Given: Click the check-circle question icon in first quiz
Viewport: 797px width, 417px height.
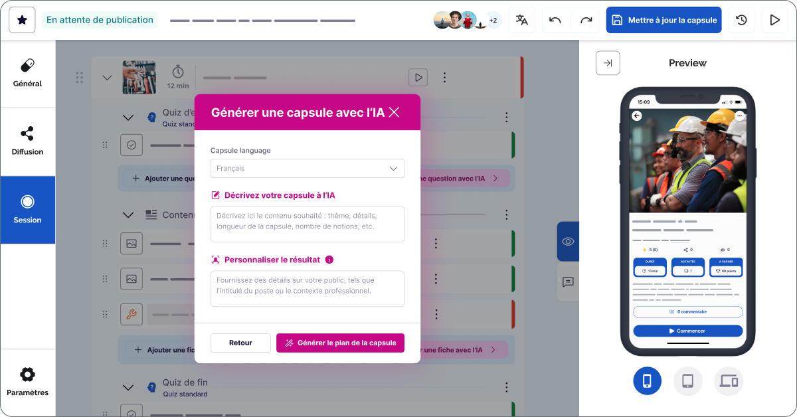Looking at the screenshot, I should click(132, 145).
